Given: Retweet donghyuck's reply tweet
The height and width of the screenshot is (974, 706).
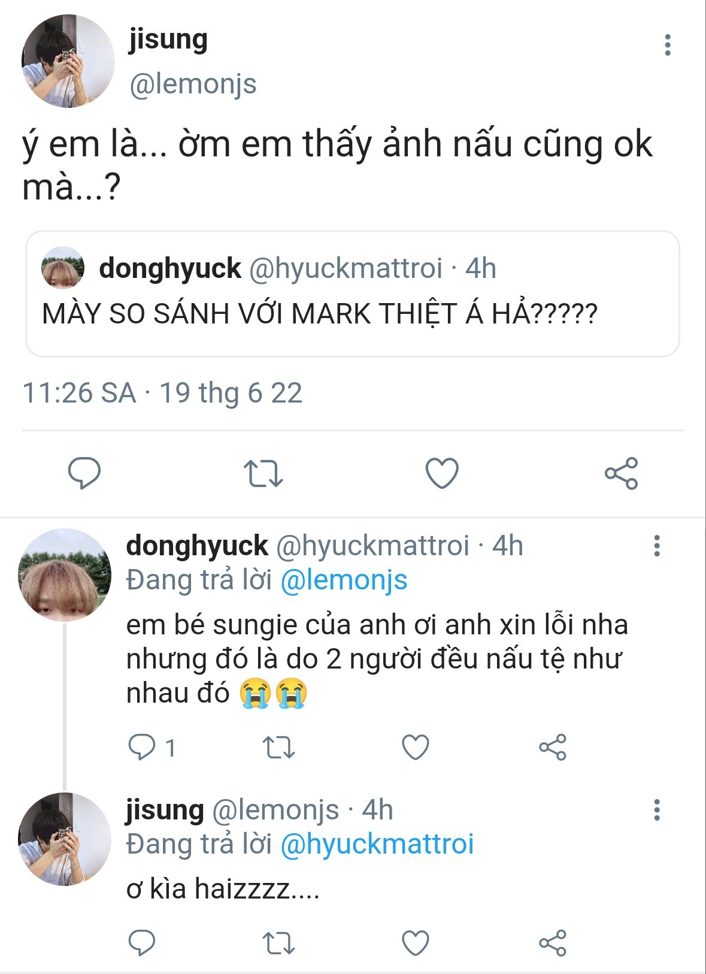Looking at the screenshot, I should (x=279, y=748).
